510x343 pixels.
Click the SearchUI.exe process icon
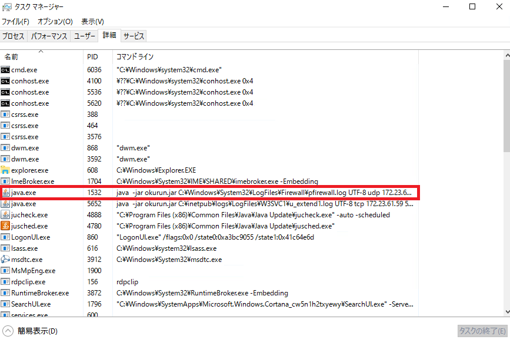5,304
